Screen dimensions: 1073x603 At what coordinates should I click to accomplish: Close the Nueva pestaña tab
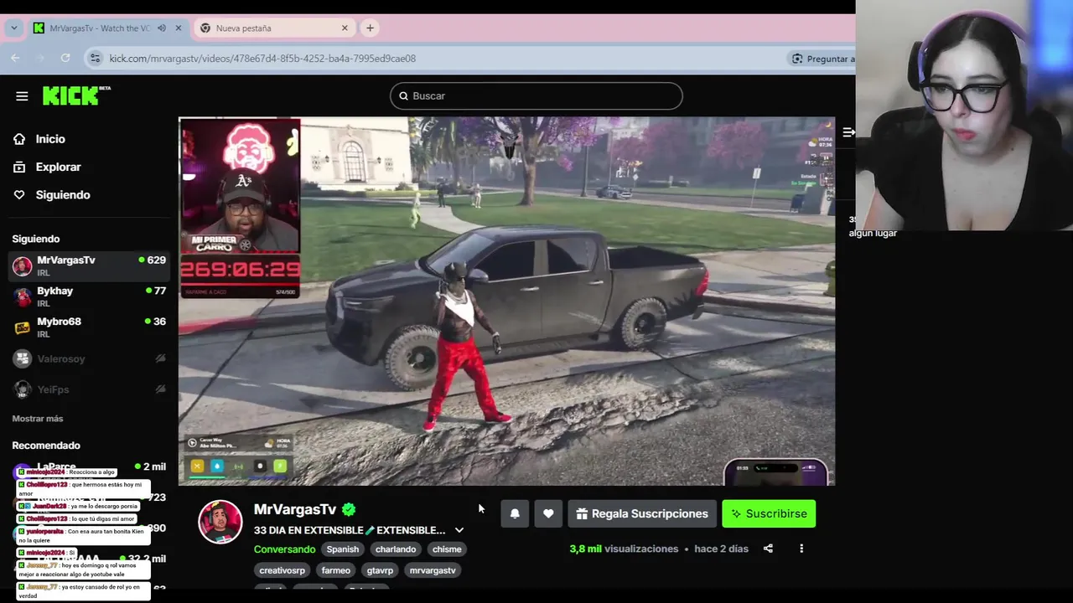point(345,28)
